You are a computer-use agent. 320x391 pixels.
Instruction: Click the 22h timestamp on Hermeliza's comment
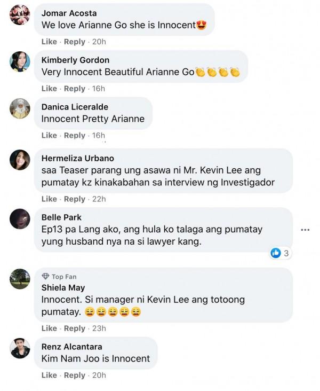[x=99, y=199]
